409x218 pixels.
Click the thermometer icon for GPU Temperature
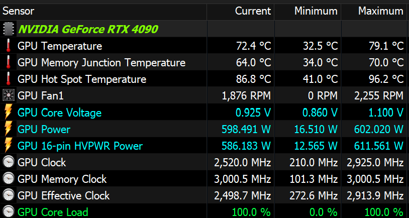point(9,46)
